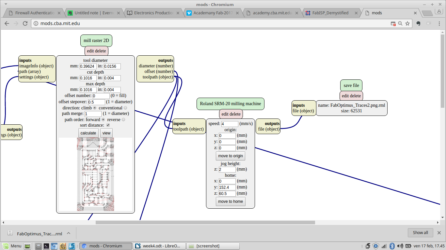
Task: Click the save file module title
Action: (351, 86)
